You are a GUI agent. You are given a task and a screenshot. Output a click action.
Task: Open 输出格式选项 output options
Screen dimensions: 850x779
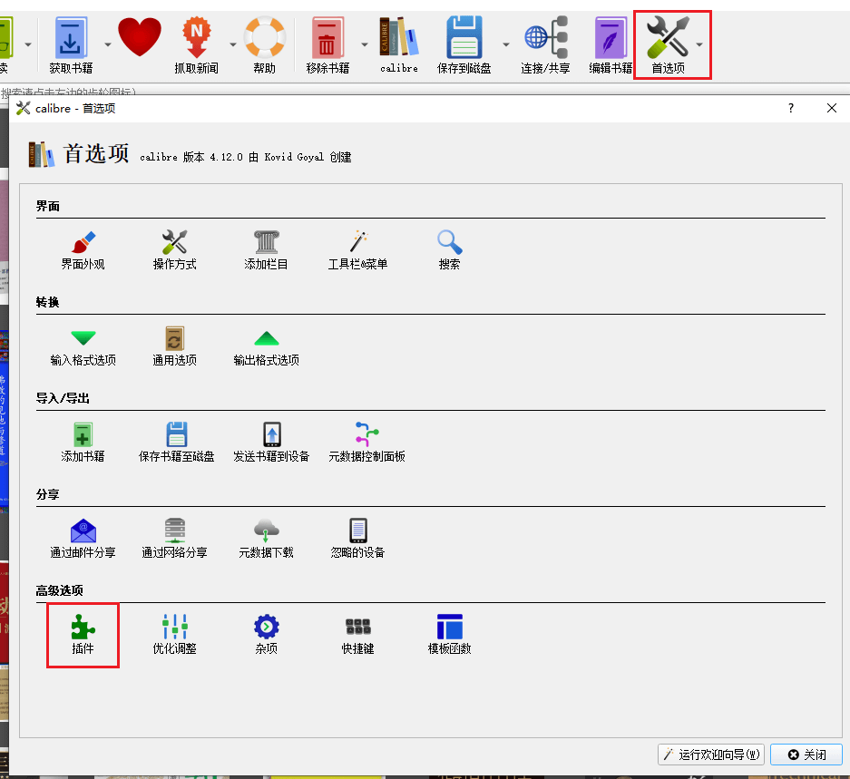[266, 347]
